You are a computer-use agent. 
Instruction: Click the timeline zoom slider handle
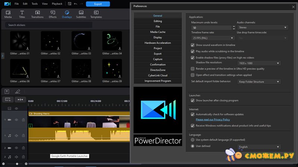pyautogui.click(x=17, y=164)
